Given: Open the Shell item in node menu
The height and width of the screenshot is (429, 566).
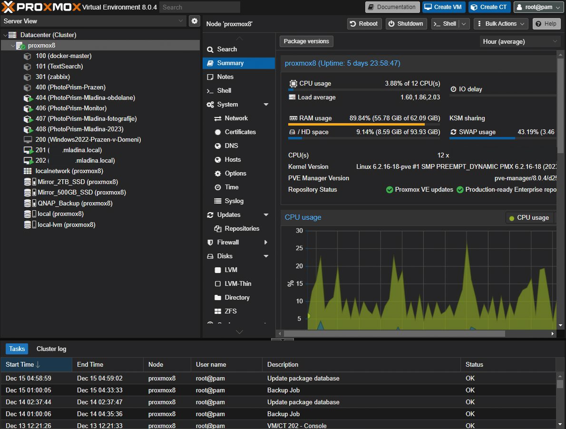Looking at the screenshot, I should [x=239, y=90].
